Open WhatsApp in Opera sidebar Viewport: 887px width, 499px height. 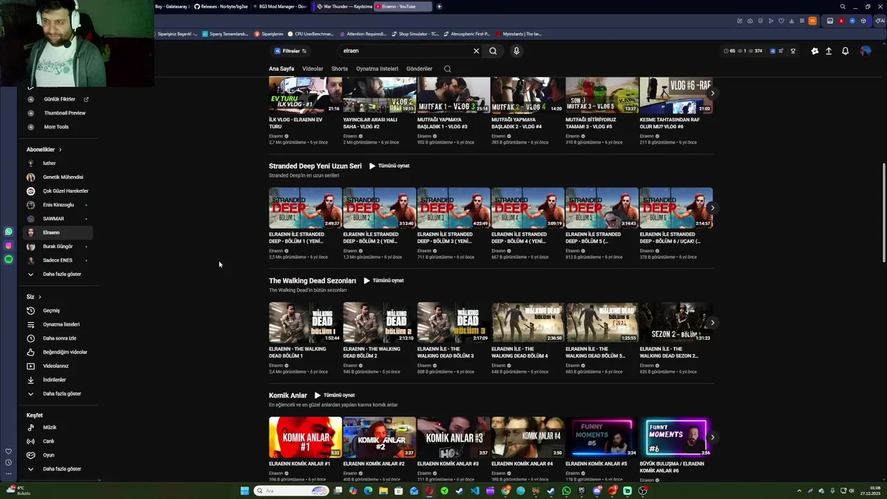pyautogui.click(x=8, y=232)
